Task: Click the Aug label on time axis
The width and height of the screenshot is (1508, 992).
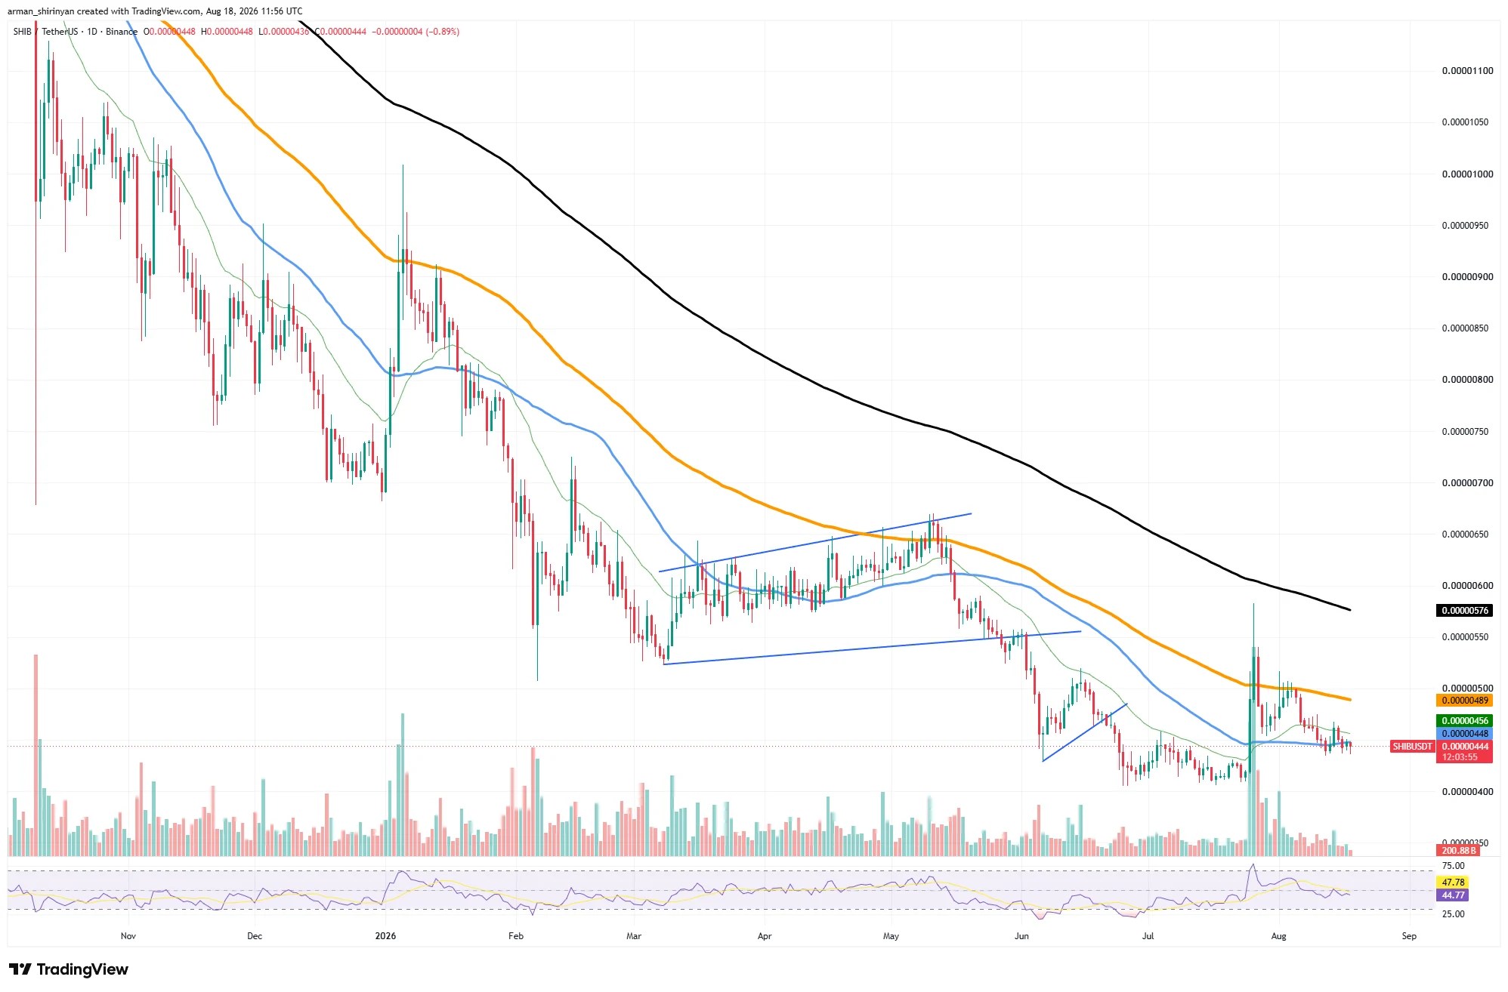Action: coord(1278,936)
